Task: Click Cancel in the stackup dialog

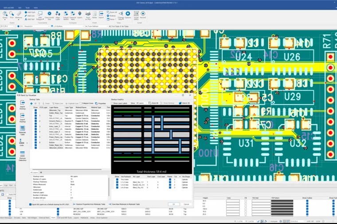Action: point(186,204)
